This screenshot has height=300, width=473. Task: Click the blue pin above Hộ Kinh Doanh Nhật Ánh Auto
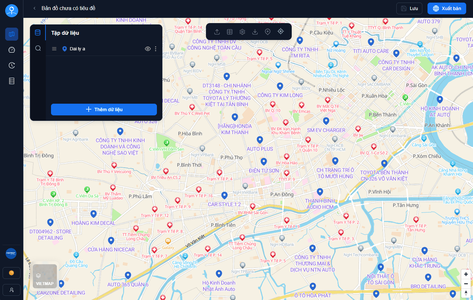click(x=219, y=274)
